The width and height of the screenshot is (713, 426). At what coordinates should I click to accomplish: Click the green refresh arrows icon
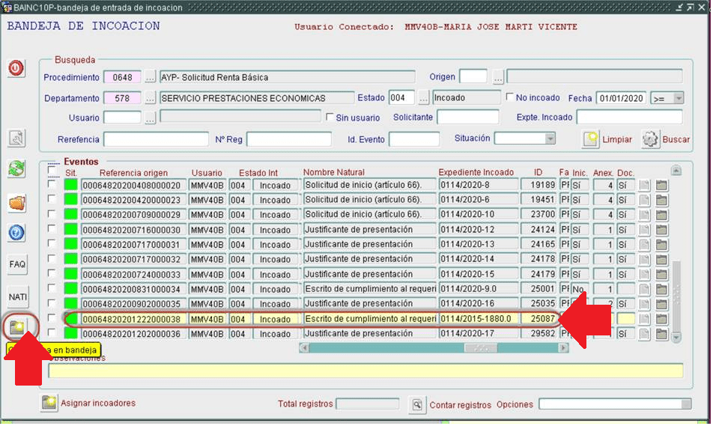[16, 169]
